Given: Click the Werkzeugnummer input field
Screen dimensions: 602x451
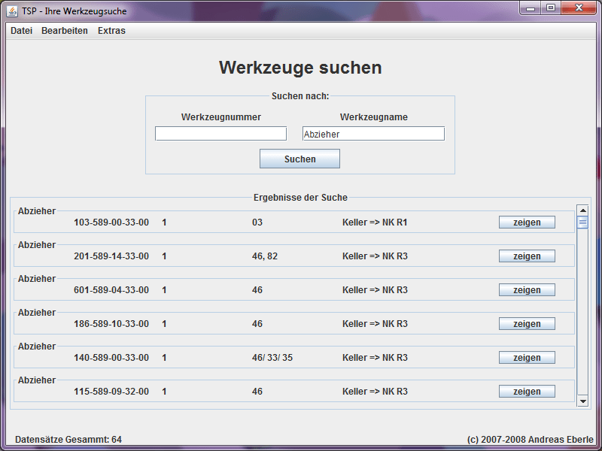Looking at the screenshot, I should pos(220,133).
